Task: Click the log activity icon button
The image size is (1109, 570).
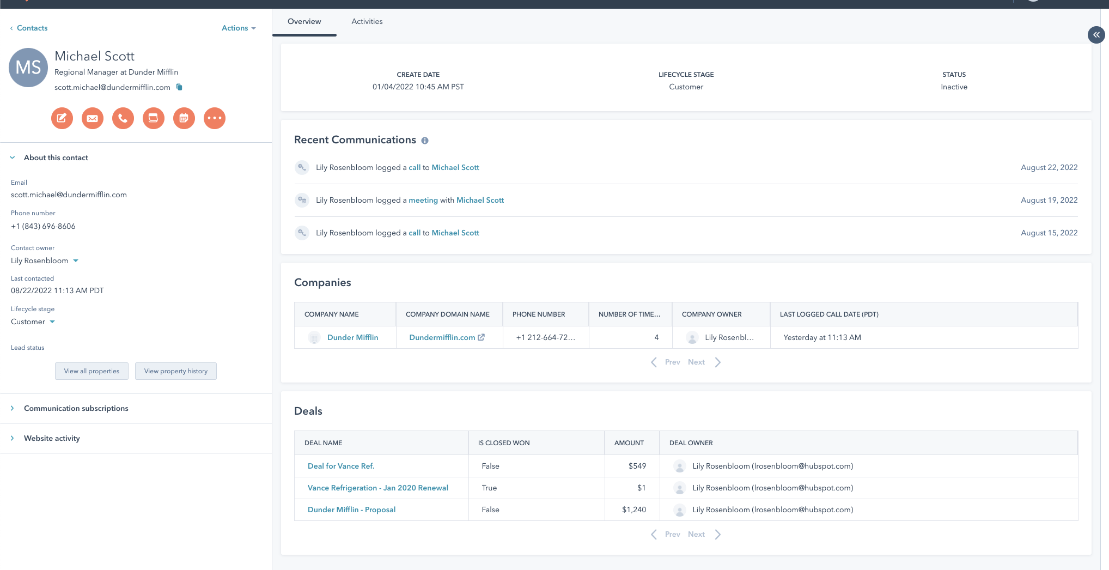Action: (154, 118)
